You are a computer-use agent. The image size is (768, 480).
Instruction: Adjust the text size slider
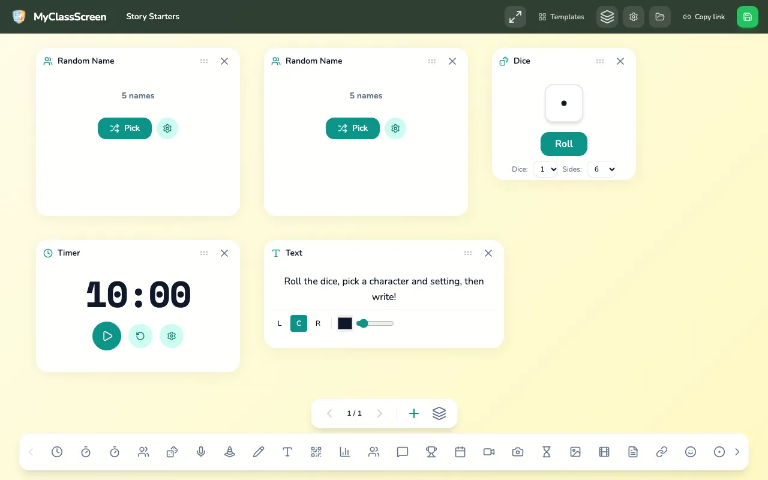(x=375, y=323)
